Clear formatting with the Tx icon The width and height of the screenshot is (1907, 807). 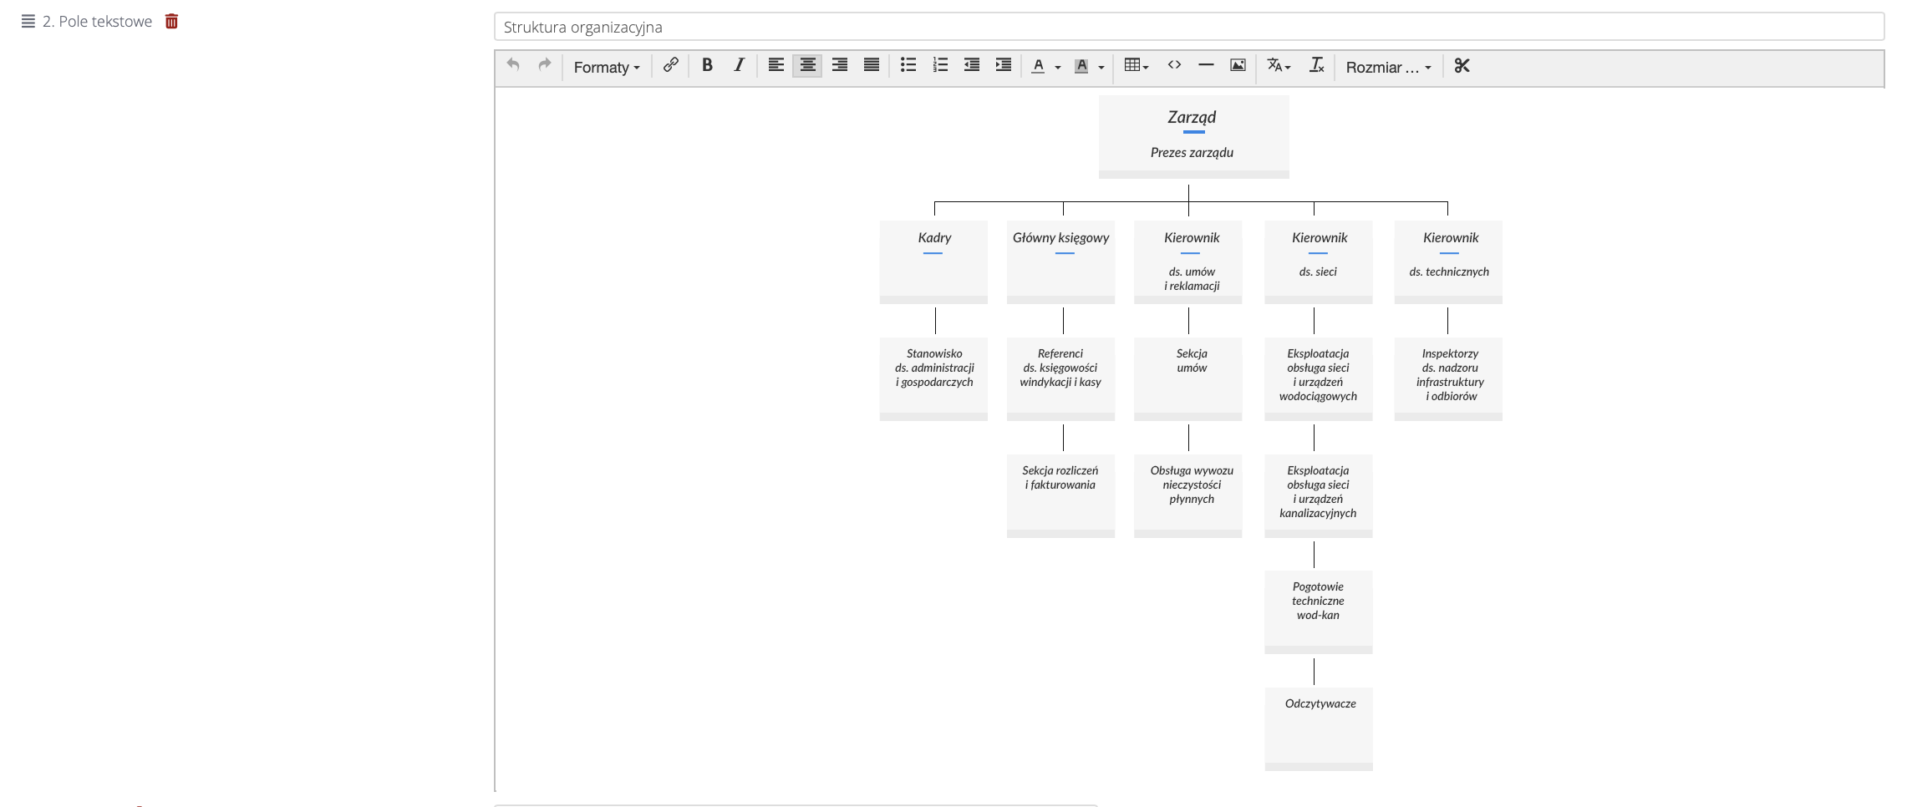(1316, 66)
